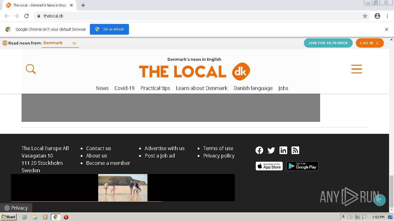
Task: Close the The Local browser tab
Action: pyautogui.click(x=71, y=5)
